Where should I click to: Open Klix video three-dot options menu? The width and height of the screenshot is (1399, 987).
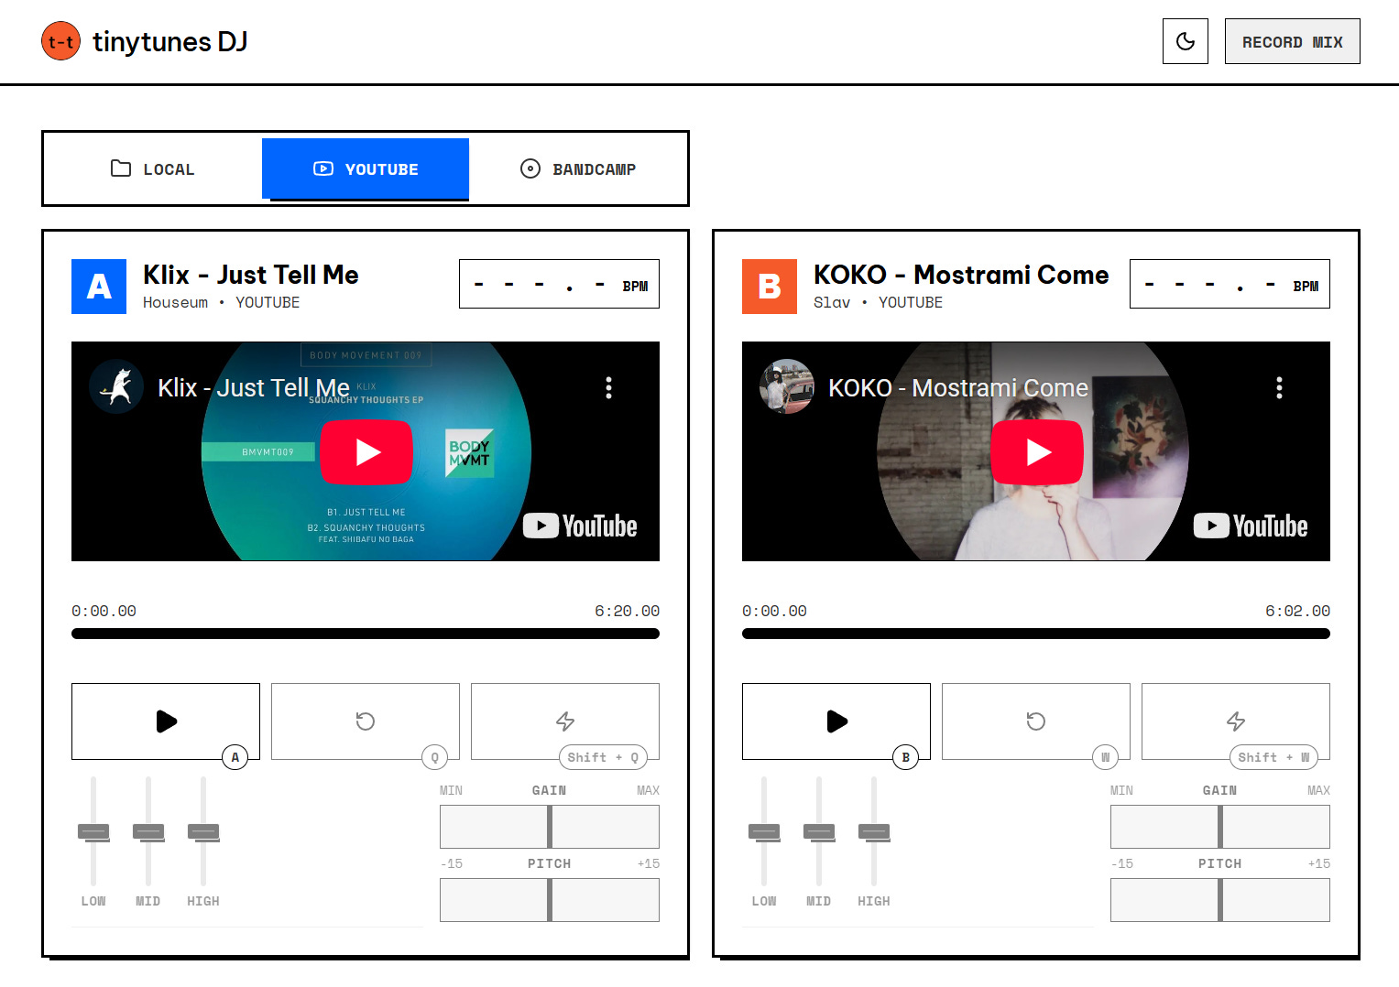pos(608,387)
